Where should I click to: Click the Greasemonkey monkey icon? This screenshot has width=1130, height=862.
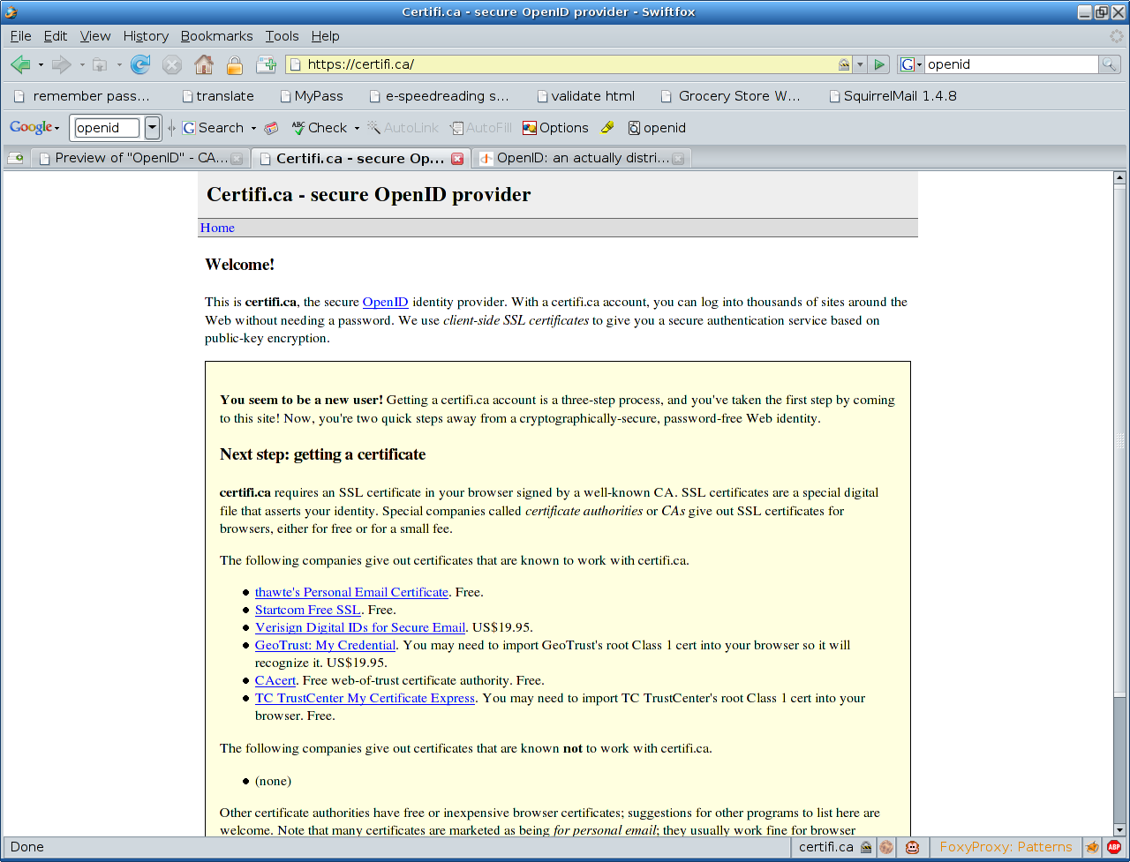912,847
